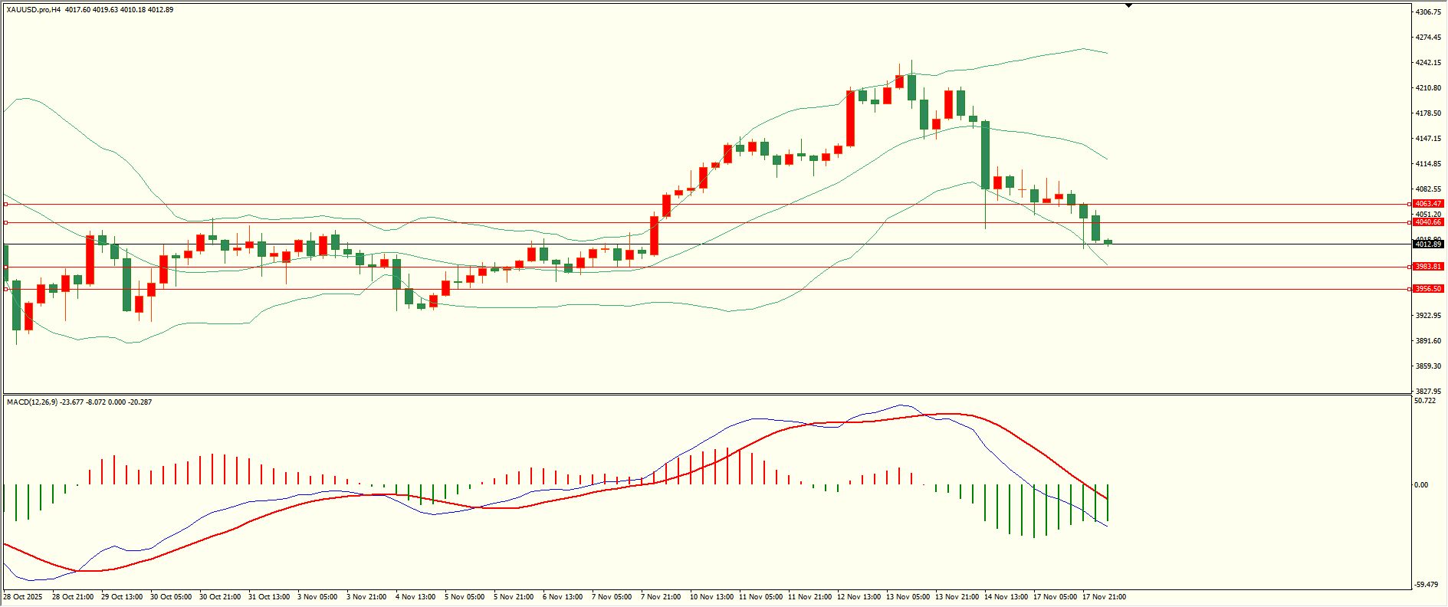Click the 28 Oct 2025 date label
Viewport: 1448px width, 607px height.
(x=23, y=597)
